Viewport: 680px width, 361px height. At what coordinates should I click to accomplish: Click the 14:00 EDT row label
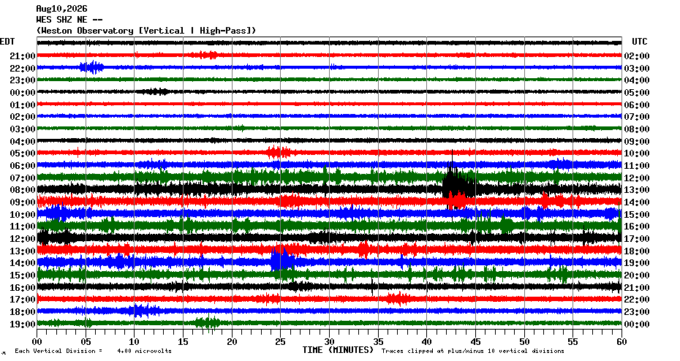[23, 263]
